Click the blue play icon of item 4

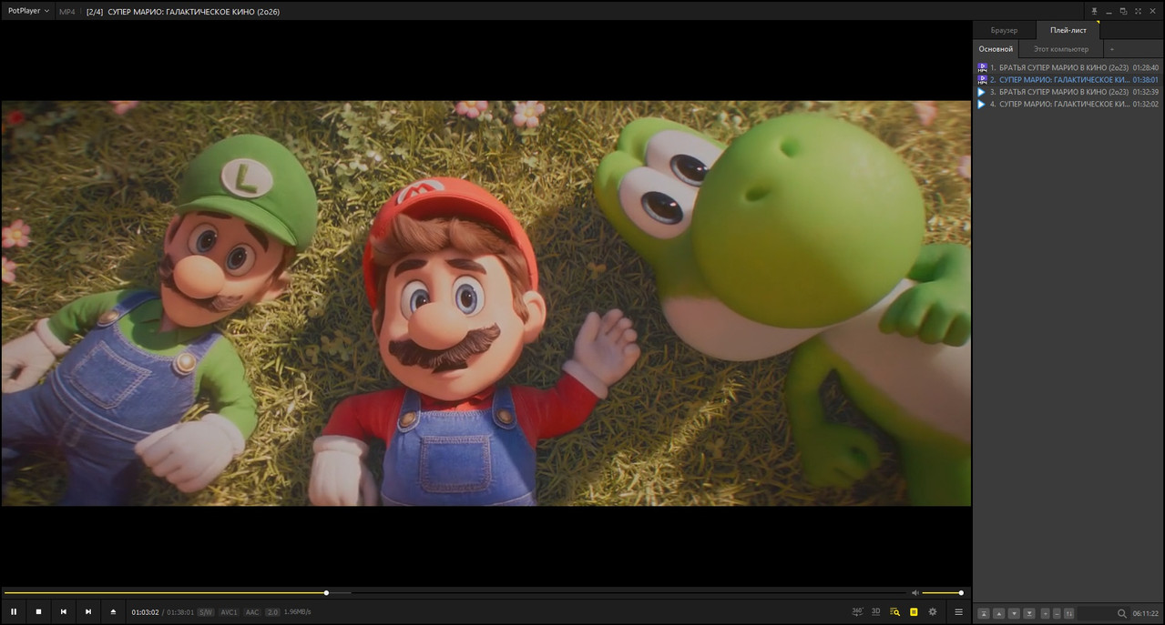982,105
